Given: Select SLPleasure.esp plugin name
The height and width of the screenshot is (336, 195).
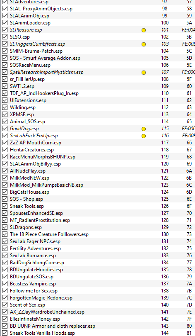Looking at the screenshot, I should point(26,30).
